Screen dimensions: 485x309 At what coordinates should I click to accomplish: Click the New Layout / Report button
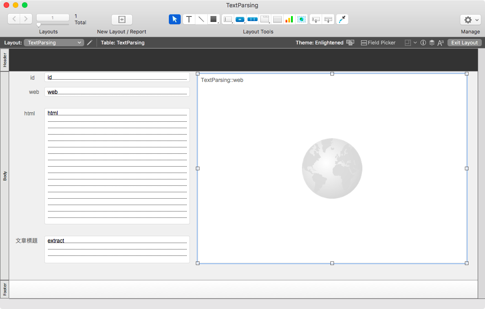(122, 20)
